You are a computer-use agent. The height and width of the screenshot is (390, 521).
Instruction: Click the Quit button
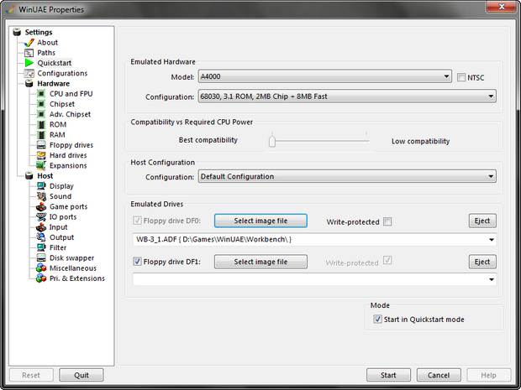(82, 375)
